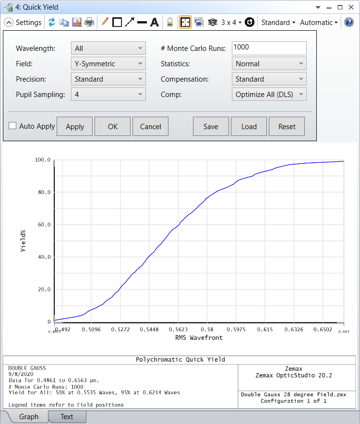Switch to the Graph tab

click(29, 416)
